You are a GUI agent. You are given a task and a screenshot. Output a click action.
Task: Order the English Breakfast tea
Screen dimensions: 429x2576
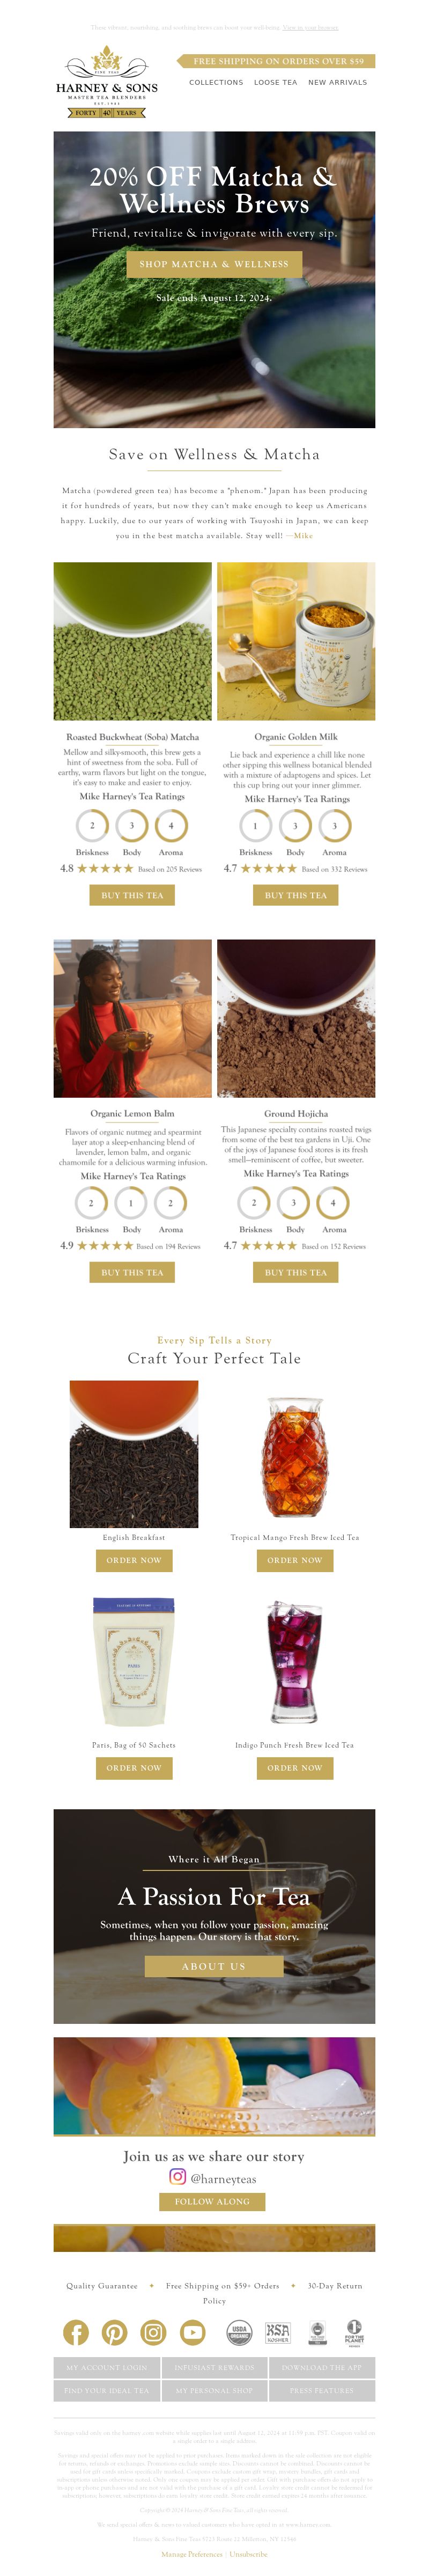(134, 1560)
